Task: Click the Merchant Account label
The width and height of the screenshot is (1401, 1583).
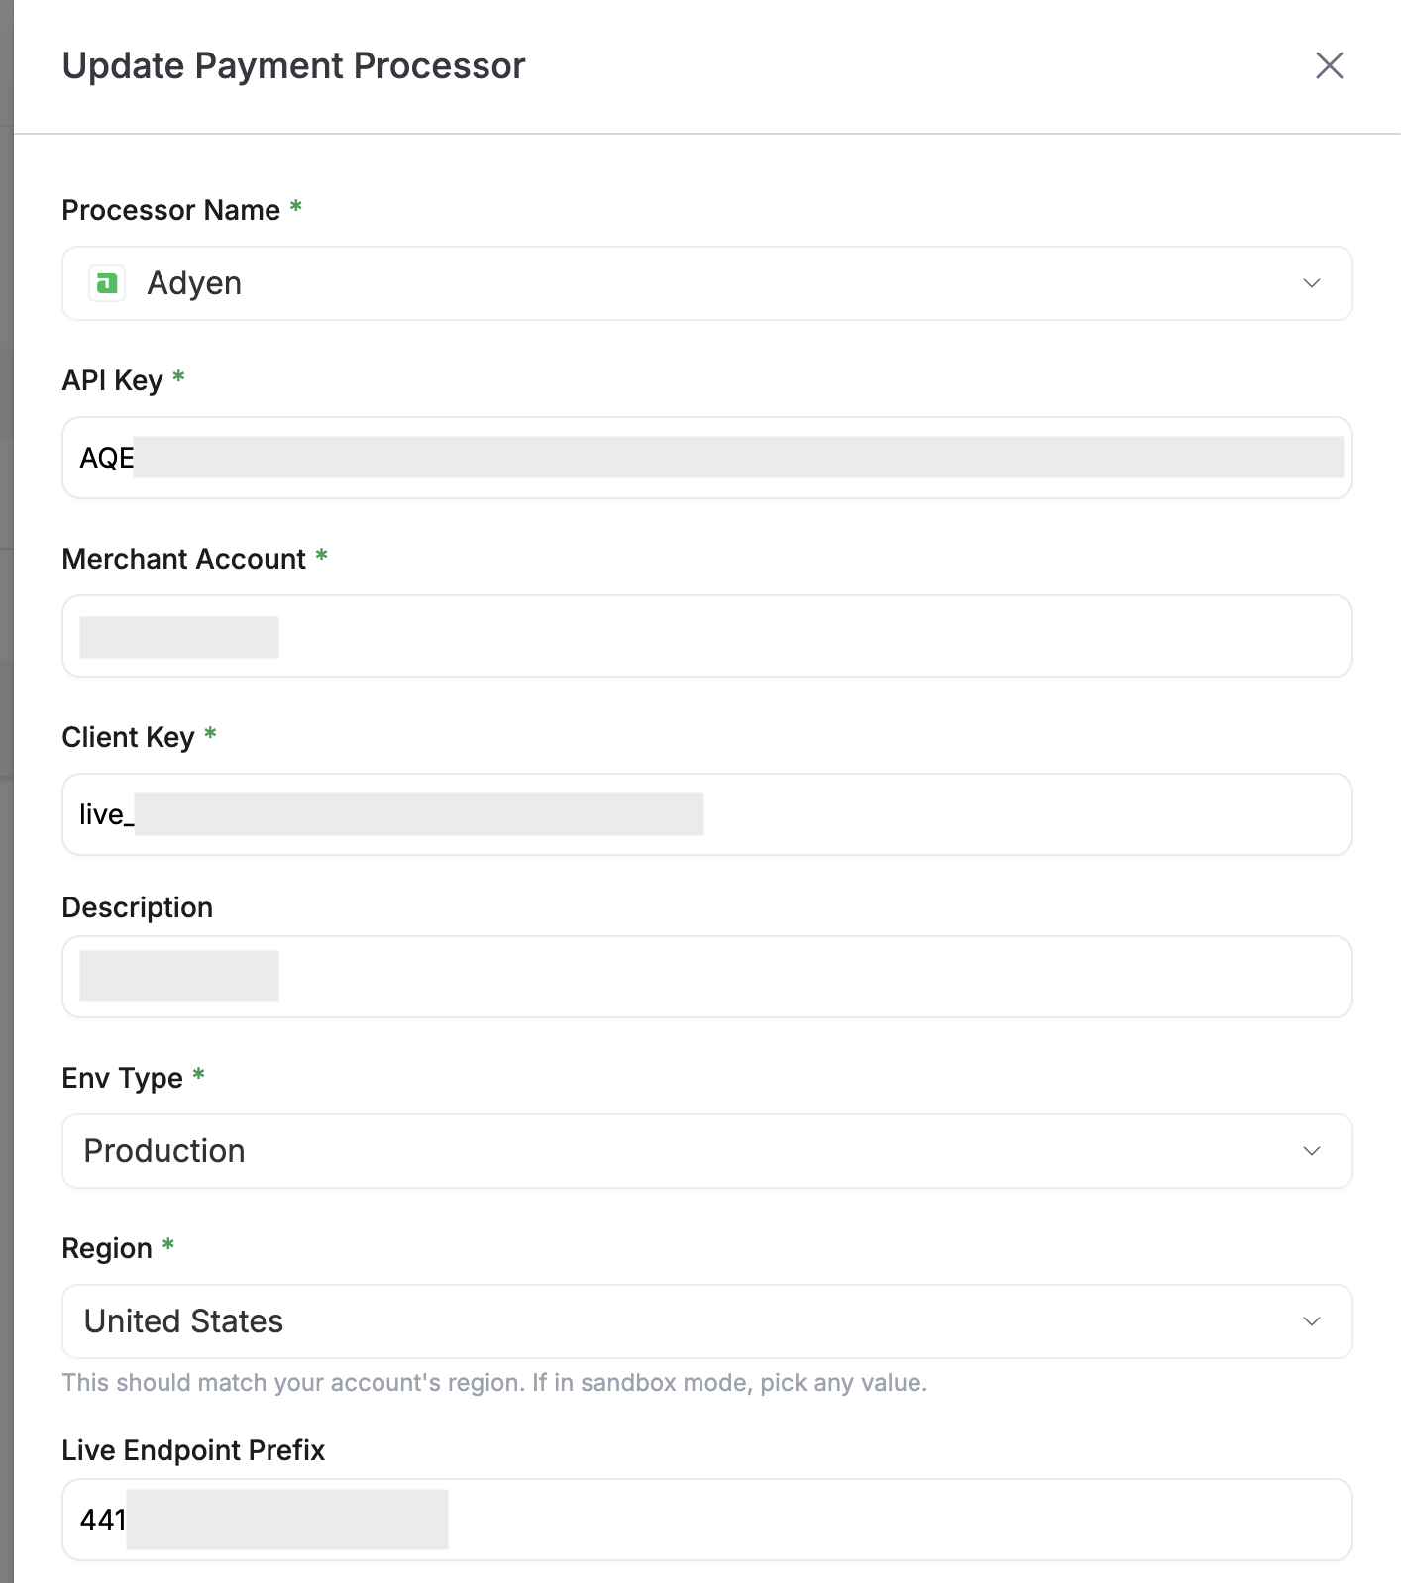Action: point(184,559)
